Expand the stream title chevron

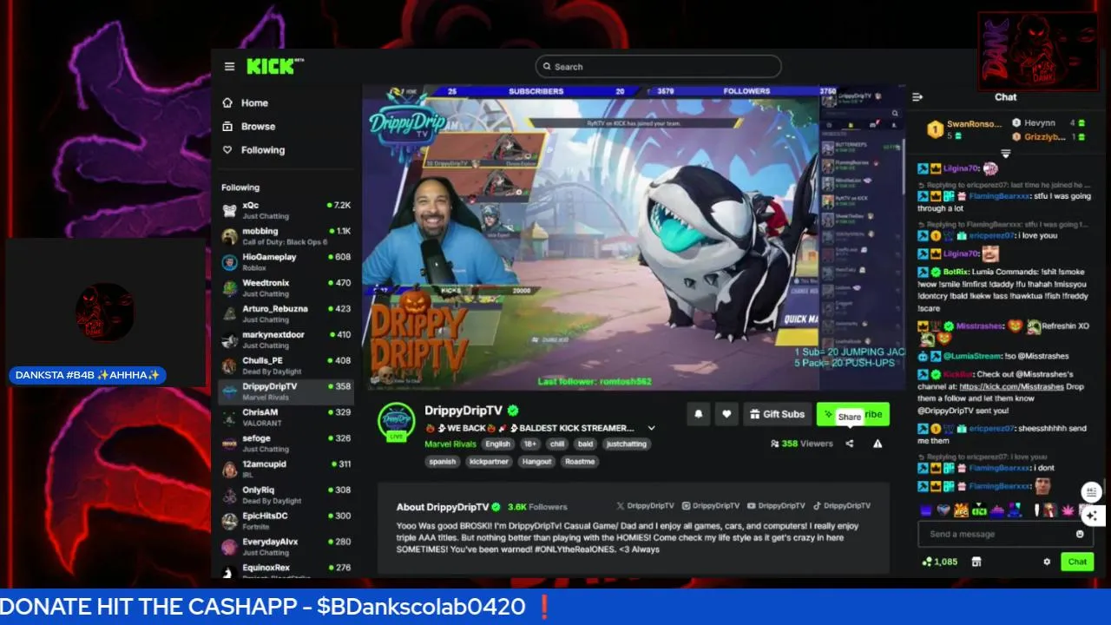651,428
